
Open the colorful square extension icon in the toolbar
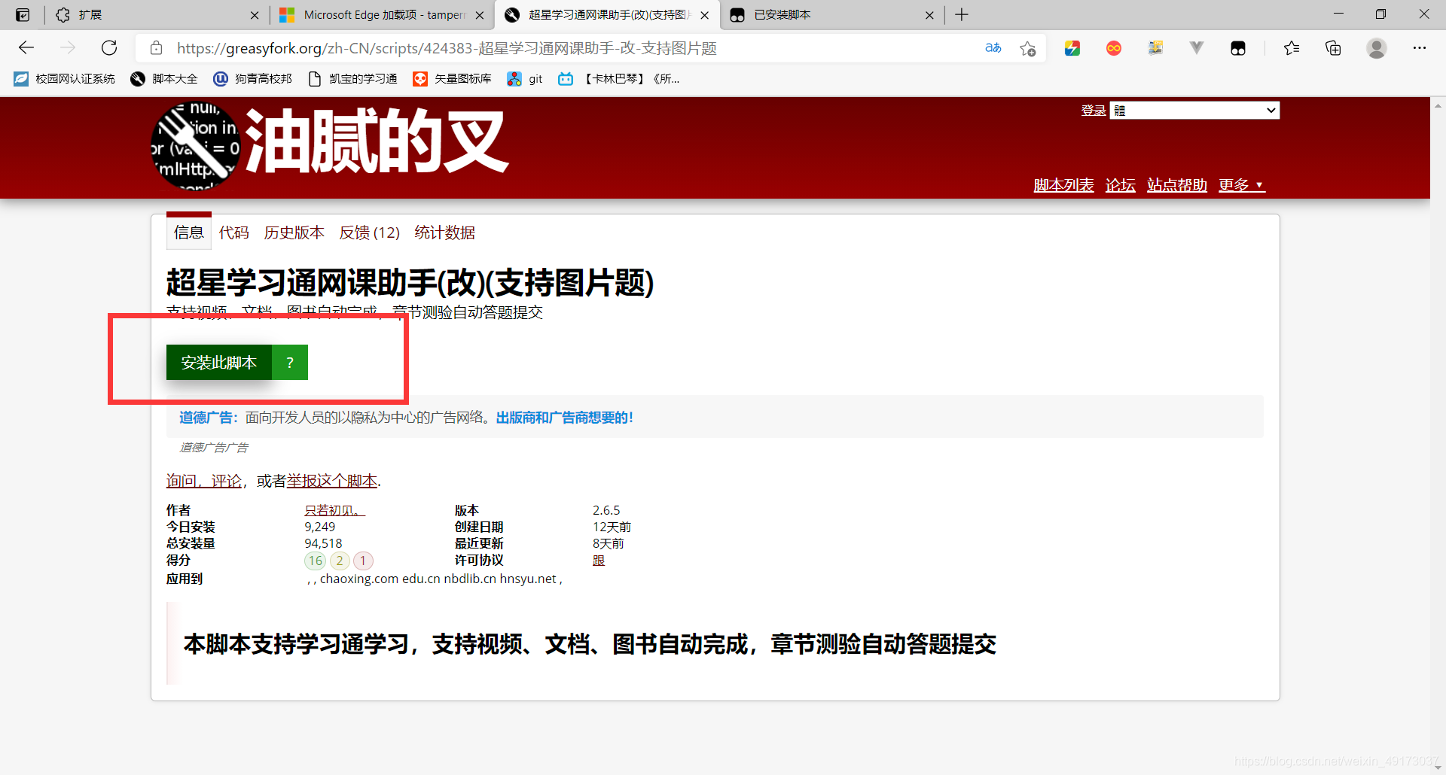[x=1072, y=48]
